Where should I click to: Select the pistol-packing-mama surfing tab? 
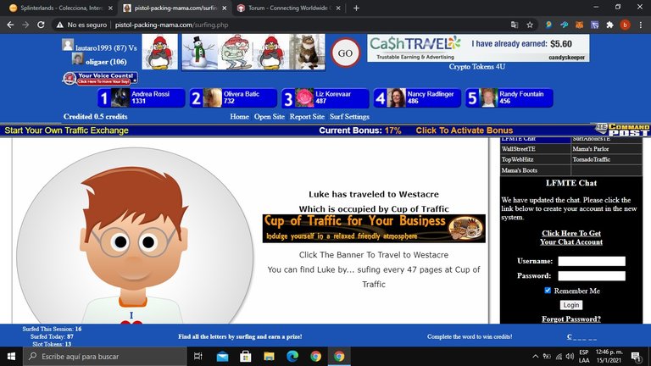coord(175,8)
